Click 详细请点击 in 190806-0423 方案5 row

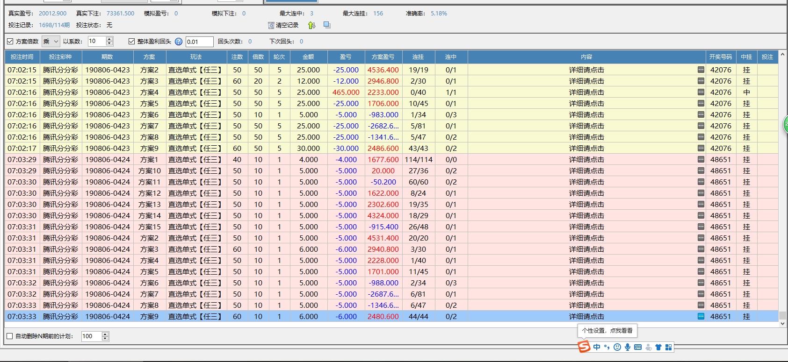click(x=586, y=103)
